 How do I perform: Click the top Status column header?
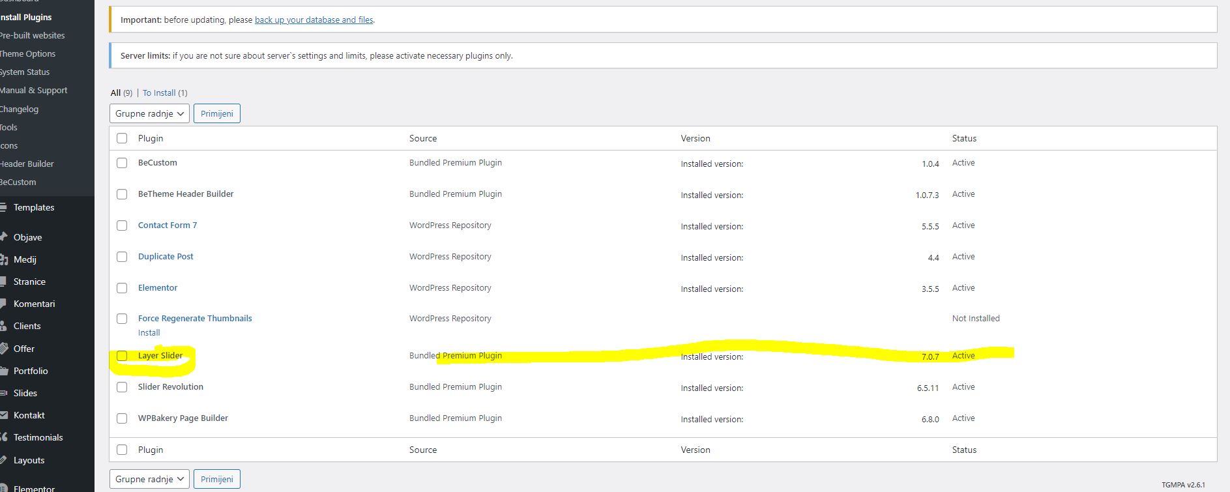(964, 138)
